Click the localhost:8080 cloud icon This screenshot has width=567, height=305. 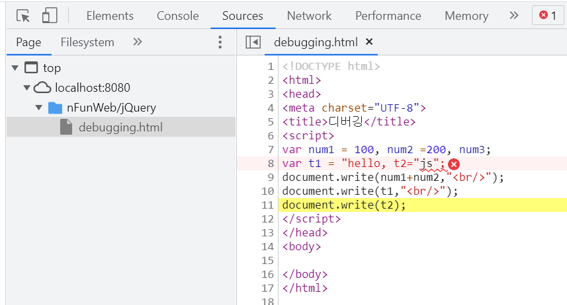42,88
